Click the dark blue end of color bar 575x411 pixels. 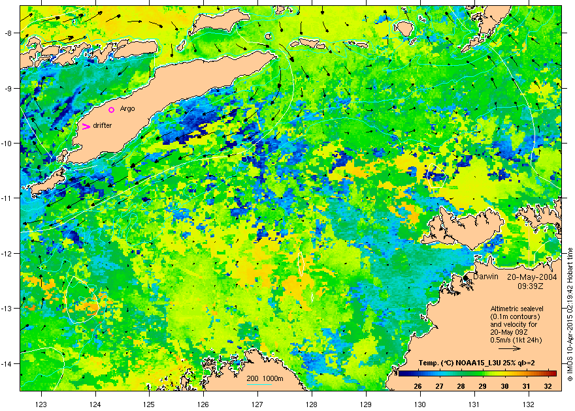(402, 374)
